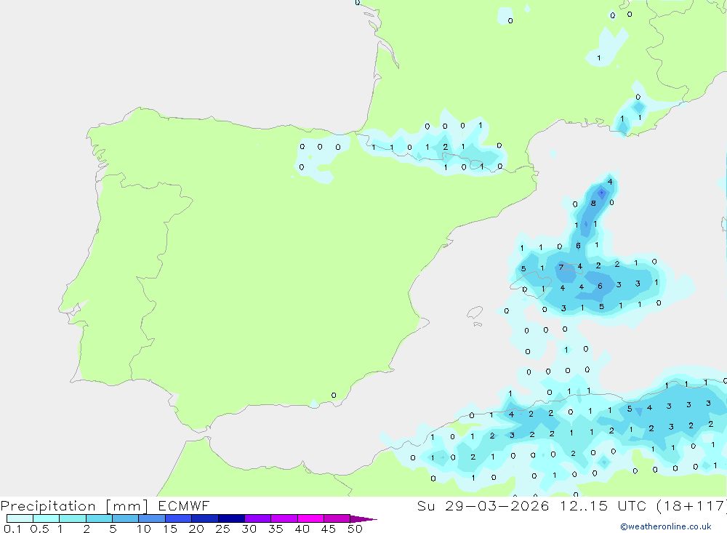This screenshot has height=533, width=727.
Task: Click the legend label '0.5'
Action: coord(39,529)
